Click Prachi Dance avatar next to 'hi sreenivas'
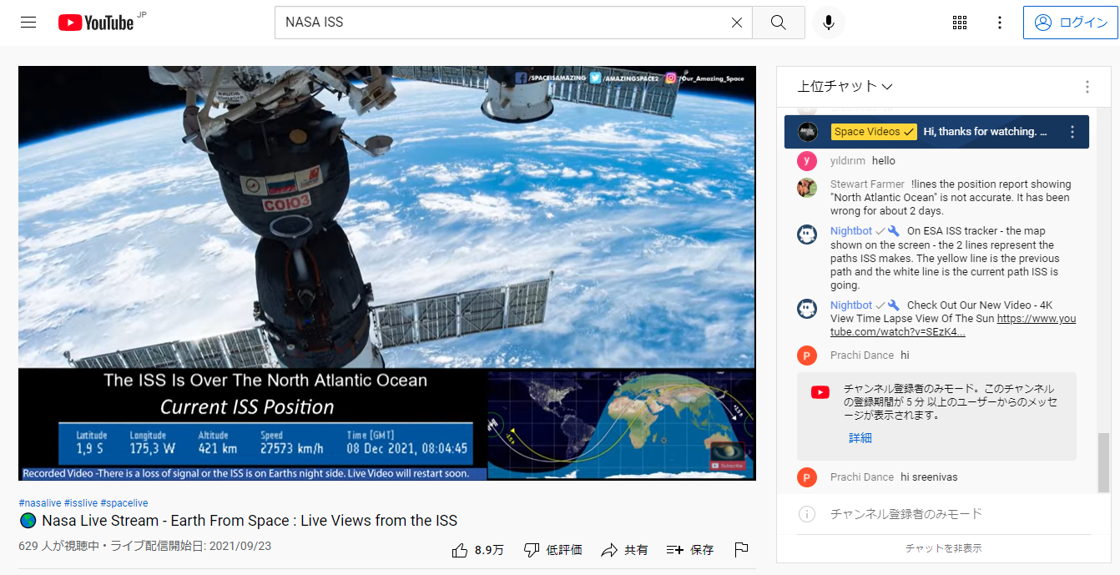This screenshot has height=575, width=1120. click(x=807, y=477)
